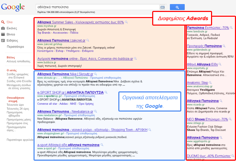Click the film icon beside Βίντεο
The width and height of the screenshot is (236, 161).
(x=3, y=34)
